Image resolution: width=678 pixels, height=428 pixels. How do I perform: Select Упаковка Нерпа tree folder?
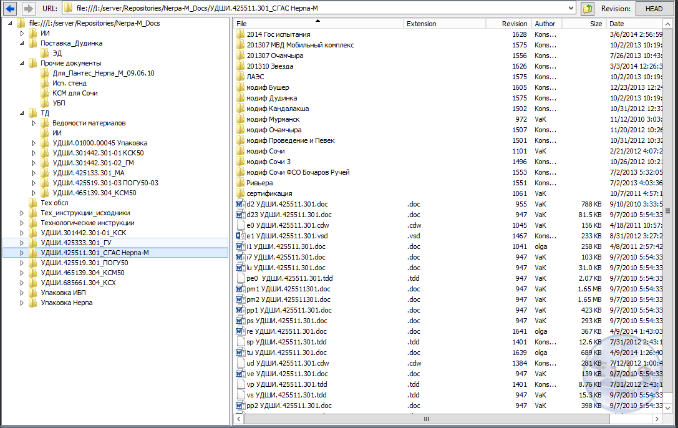pyautogui.click(x=67, y=303)
